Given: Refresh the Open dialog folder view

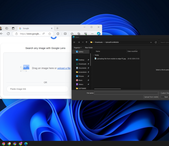Looking at the screenshot, I should (156, 42).
